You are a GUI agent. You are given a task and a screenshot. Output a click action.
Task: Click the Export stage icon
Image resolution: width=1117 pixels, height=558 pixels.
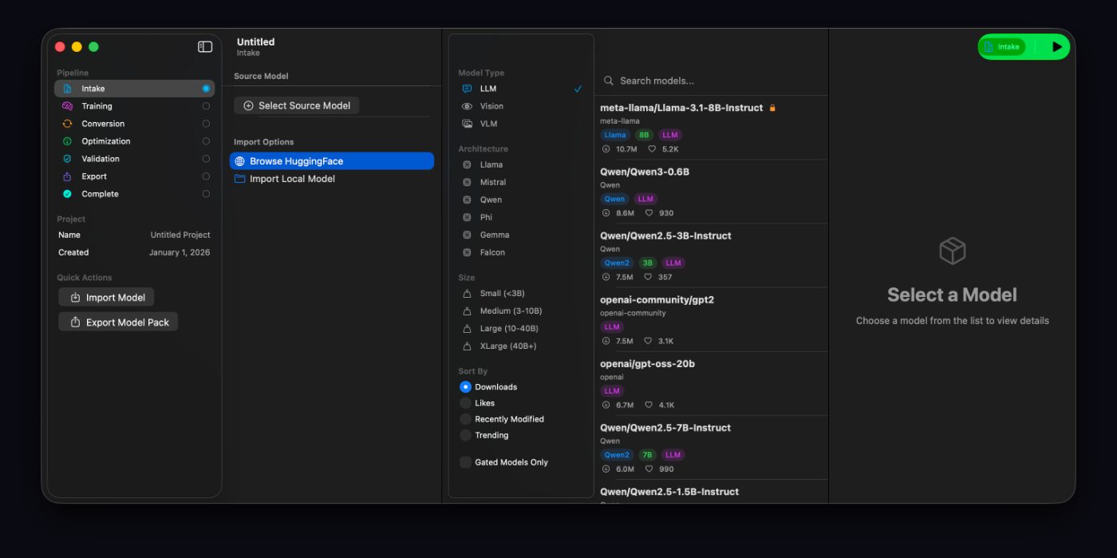[67, 176]
